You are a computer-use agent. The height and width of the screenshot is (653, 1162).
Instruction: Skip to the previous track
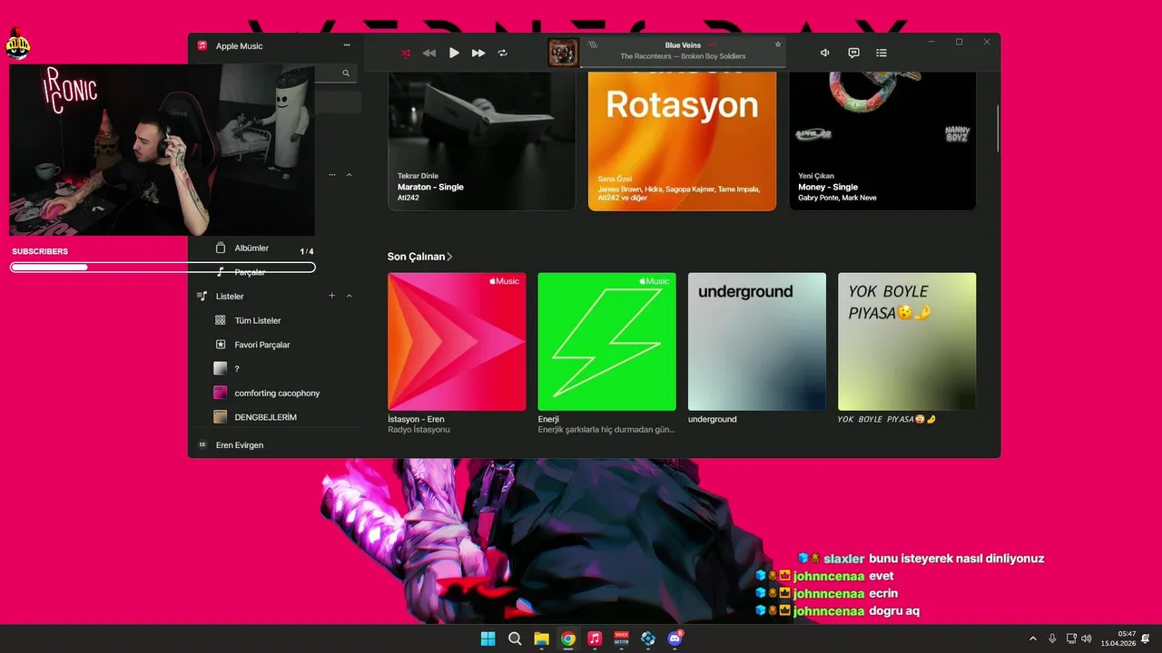tap(429, 54)
